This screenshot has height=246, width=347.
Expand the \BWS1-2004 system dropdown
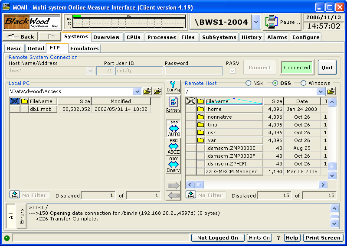tap(256, 22)
